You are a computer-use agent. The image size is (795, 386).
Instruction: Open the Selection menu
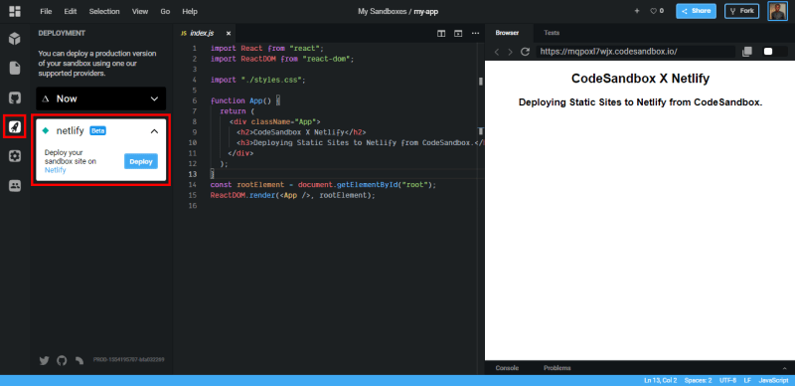[x=104, y=11]
